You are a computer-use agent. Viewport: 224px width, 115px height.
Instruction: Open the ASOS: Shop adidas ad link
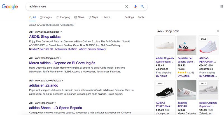[45, 37]
